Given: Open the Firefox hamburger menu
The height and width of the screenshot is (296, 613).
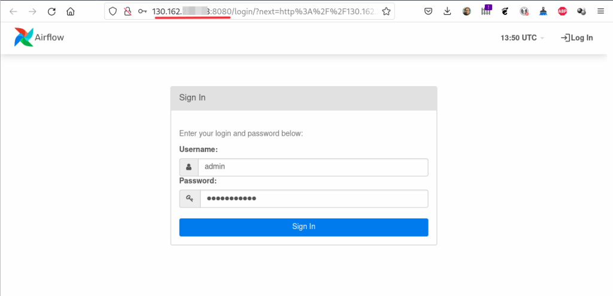Looking at the screenshot, I should [x=600, y=11].
